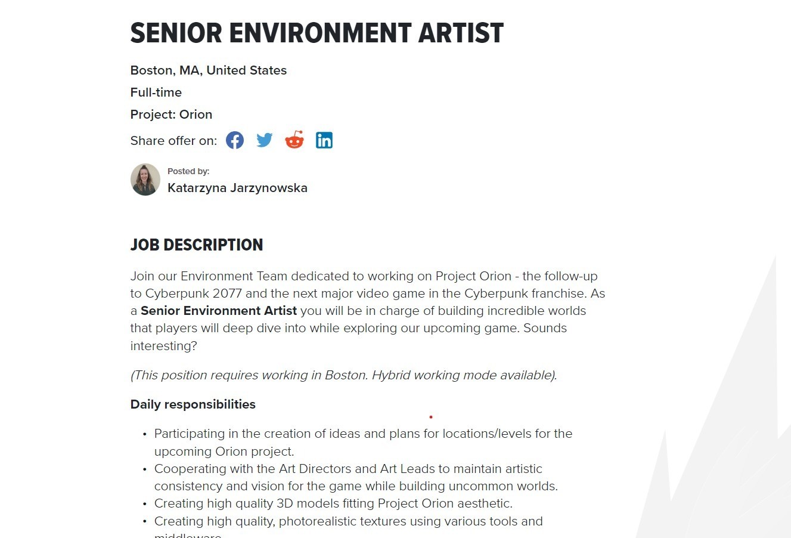Click bold Senior Environment Artist in paragraph
Image resolution: width=791 pixels, height=538 pixels.
click(x=219, y=311)
